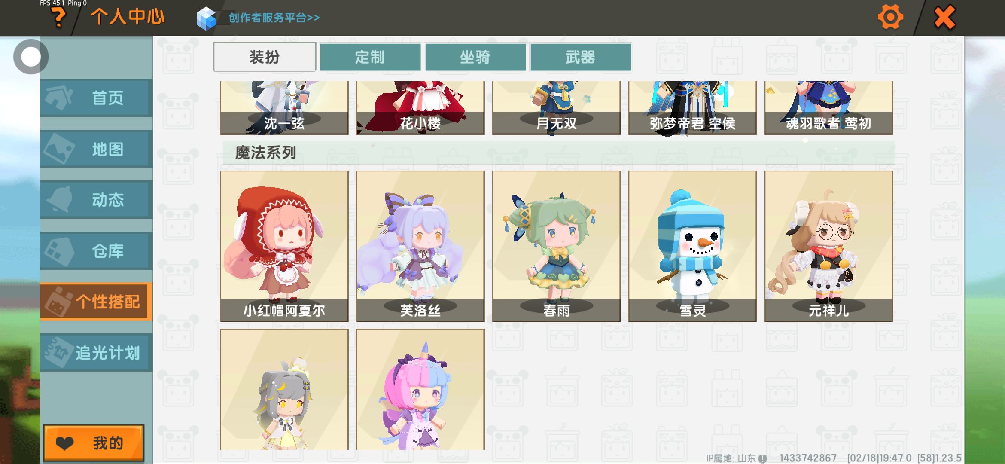
Task: Select the 雪灵 snowman skin
Action: pyautogui.click(x=693, y=246)
